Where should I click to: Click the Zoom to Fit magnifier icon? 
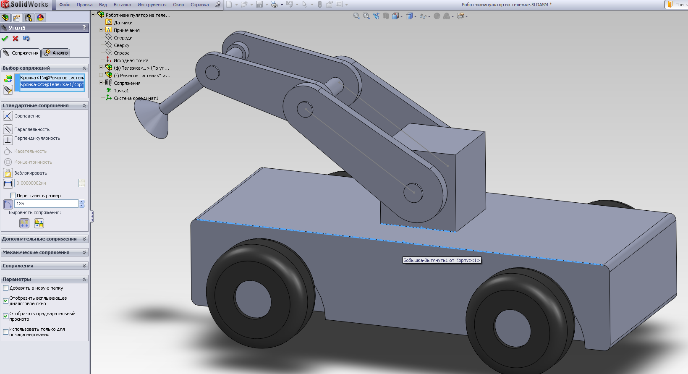(356, 16)
